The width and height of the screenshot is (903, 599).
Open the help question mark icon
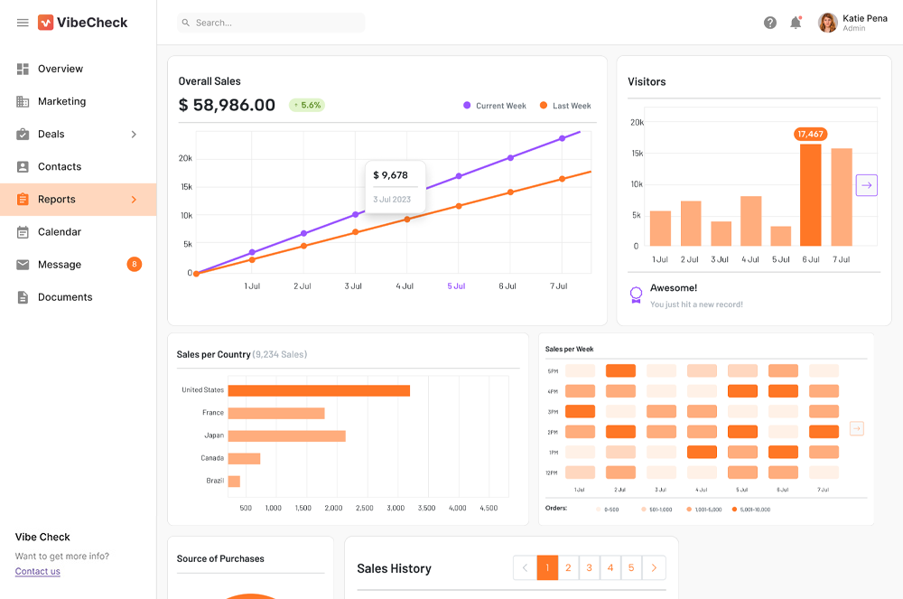point(770,23)
